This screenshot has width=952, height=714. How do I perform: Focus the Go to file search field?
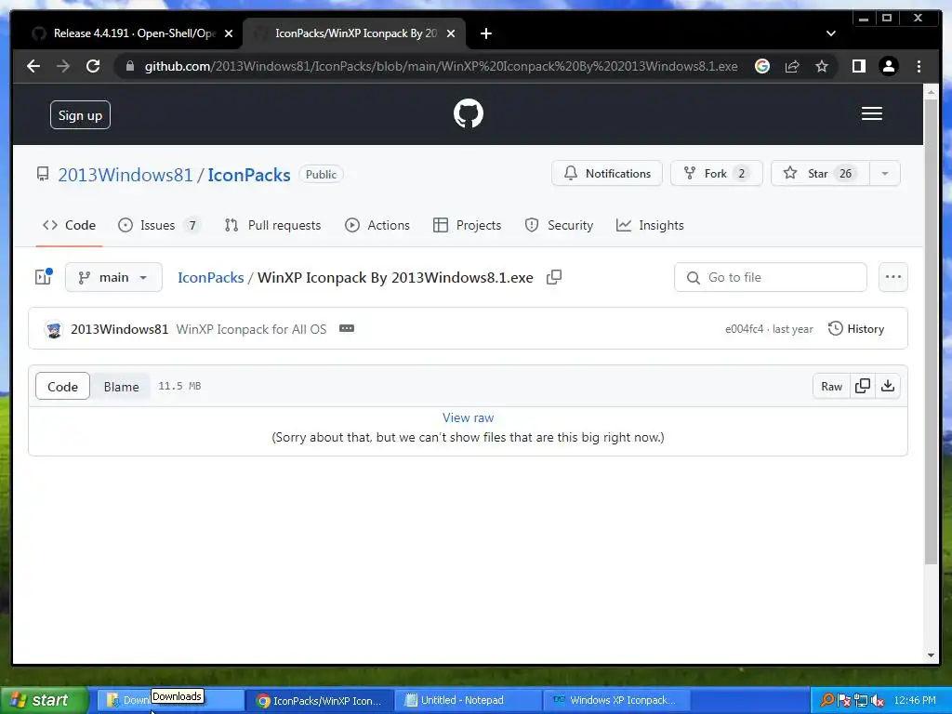pyautogui.click(x=771, y=277)
